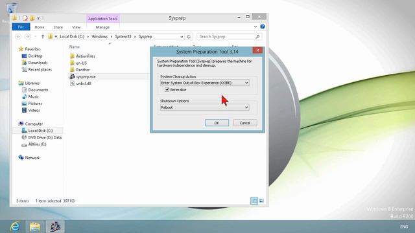Click Cancel in System Preparation Tool
The width and height of the screenshot is (415, 233).
(x=245, y=123)
